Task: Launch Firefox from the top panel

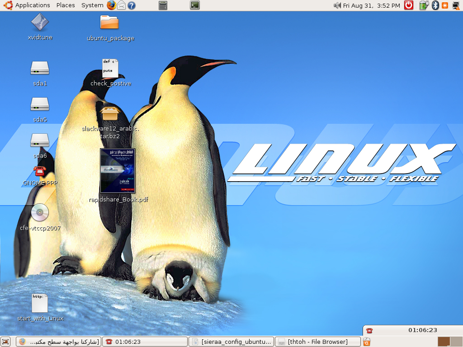Action: (111, 5)
